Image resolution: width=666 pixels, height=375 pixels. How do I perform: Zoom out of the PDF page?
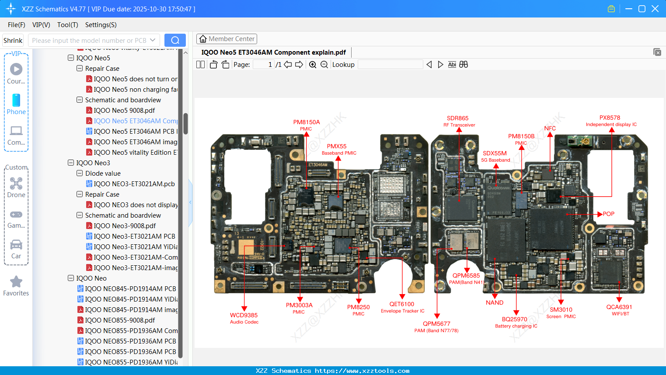click(324, 64)
